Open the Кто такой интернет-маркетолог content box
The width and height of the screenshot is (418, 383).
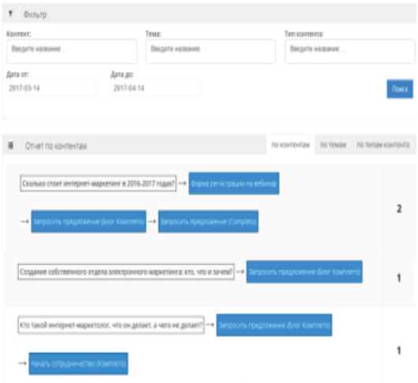tap(111, 325)
